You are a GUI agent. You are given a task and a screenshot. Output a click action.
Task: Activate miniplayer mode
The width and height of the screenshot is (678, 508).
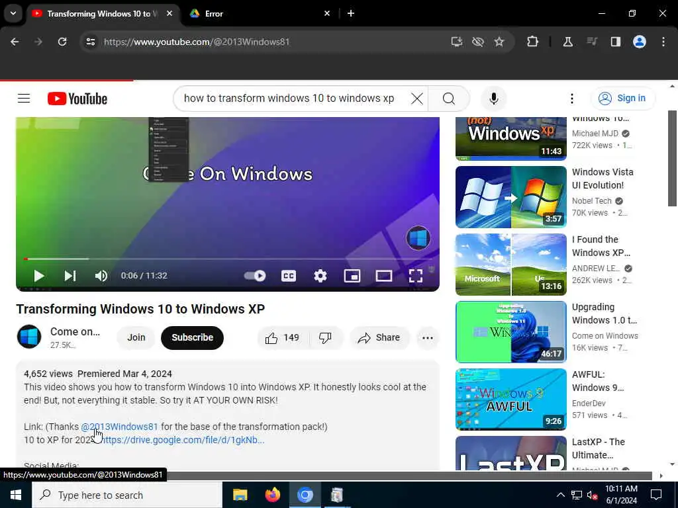point(352,276)
